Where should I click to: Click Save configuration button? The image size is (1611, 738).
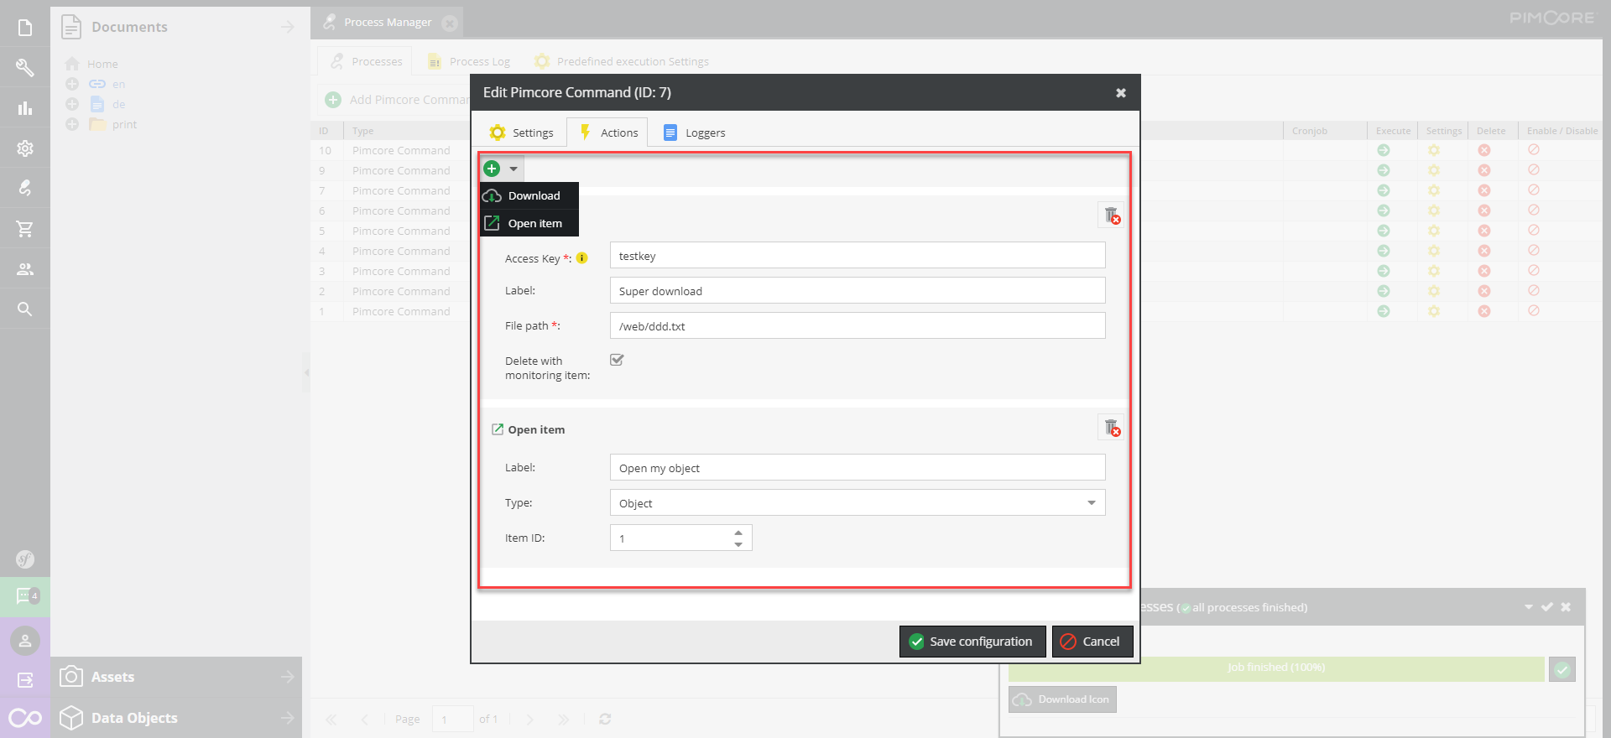(x=972, y=642)
